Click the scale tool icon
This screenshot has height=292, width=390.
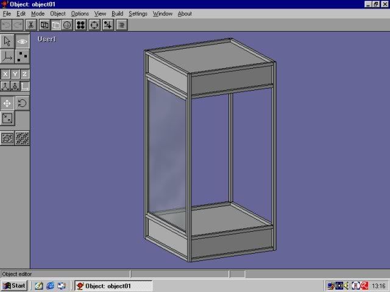point(7,119)
